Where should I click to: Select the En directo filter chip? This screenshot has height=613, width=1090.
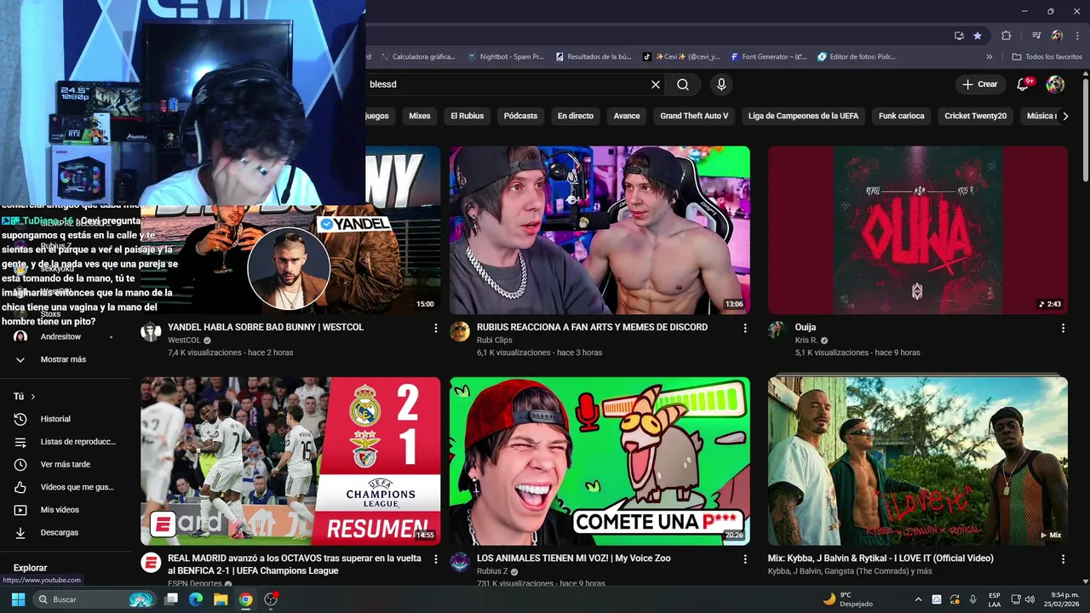point(576,116)
